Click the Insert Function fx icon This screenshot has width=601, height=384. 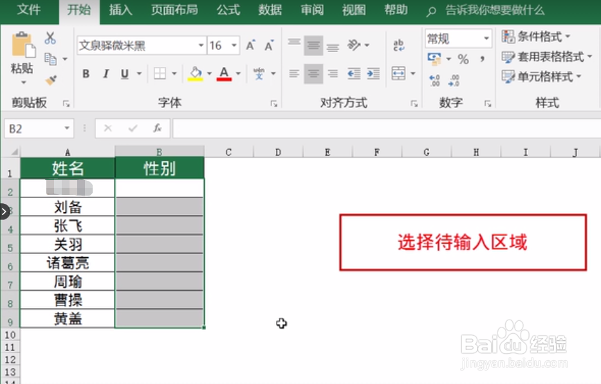tap(157, 128)
